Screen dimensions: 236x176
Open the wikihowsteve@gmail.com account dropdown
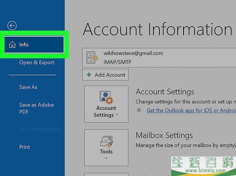[x=159, y=58]
